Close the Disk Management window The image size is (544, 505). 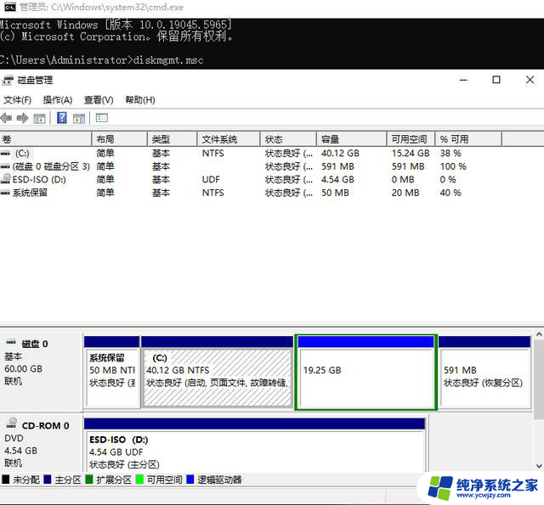[530, 80]
